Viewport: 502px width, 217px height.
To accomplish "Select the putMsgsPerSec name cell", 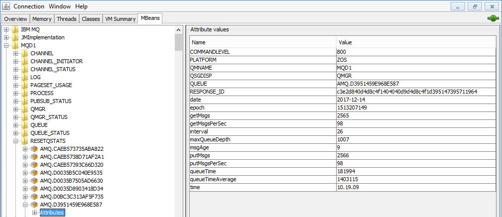I will coord(262,163).
